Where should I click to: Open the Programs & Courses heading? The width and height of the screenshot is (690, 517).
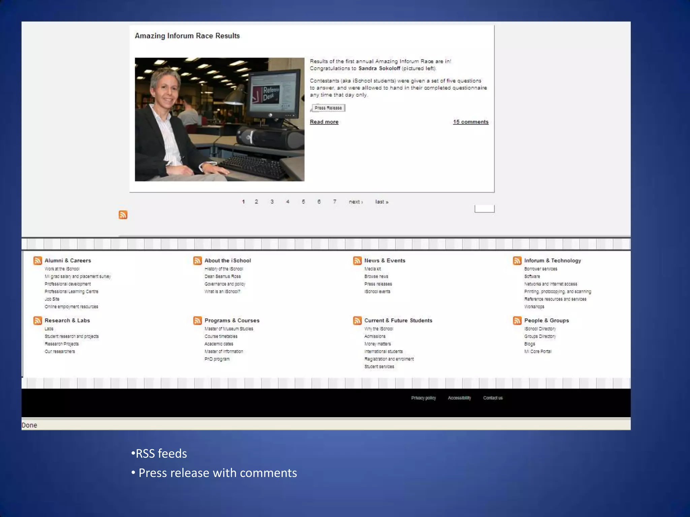coord(232,320)
